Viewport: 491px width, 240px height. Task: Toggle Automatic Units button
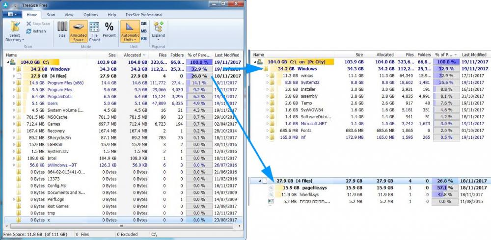(x=130, y=29)
